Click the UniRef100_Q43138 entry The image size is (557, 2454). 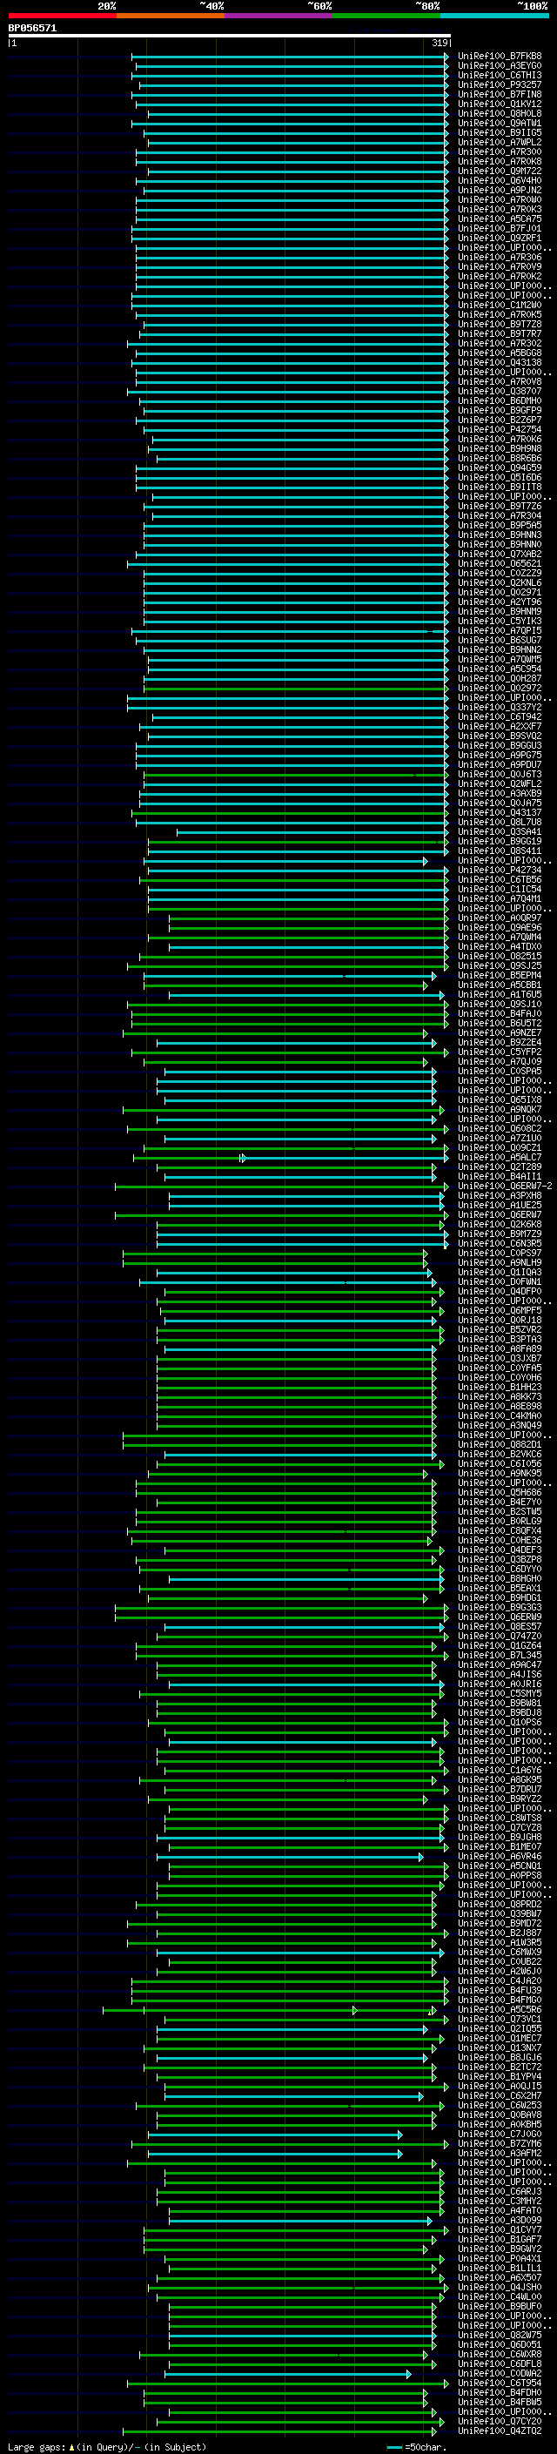tap(500, 363)
